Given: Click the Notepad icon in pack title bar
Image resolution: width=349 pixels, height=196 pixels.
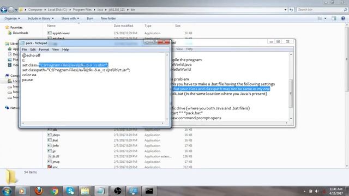Looking at the screenshot, I should click(22, 43).
